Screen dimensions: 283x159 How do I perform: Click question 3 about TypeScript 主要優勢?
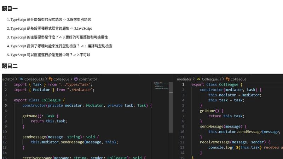click(59, 37)
